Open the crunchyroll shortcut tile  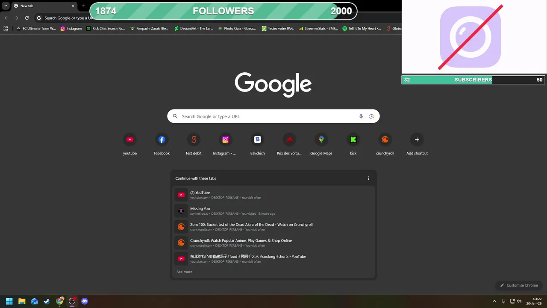pyautogui.click(x=385, y=144)
